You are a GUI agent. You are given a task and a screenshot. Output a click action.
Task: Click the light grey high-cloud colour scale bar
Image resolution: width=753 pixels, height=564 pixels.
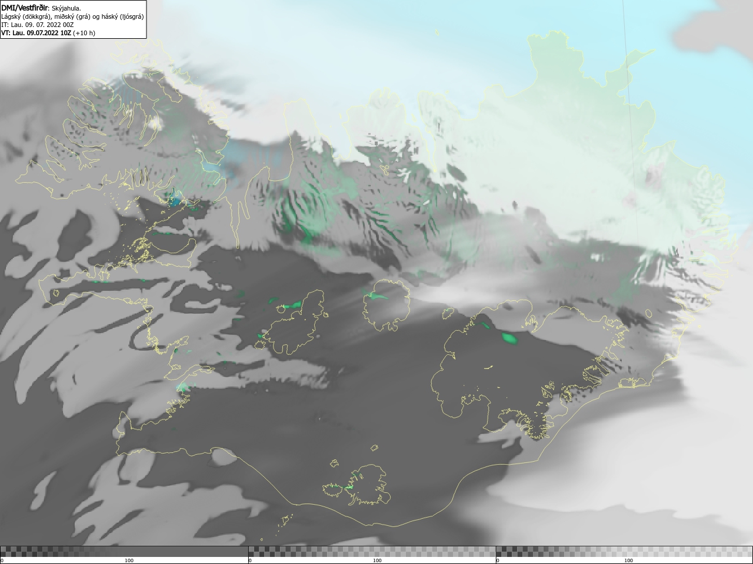(624, 551)
